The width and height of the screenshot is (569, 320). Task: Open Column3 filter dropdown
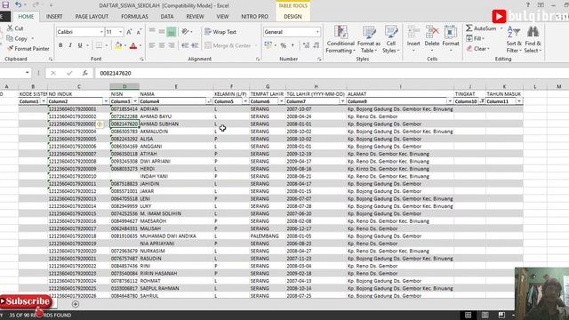coord(135,101)
